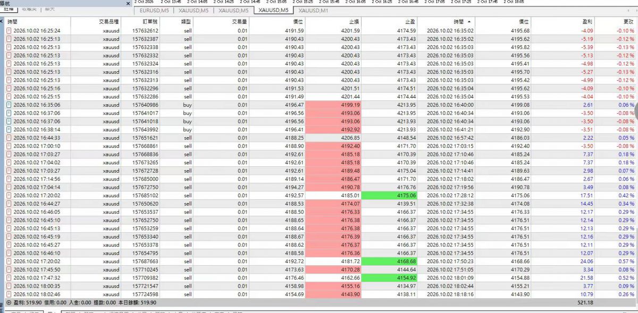Select the profit value 24.06

point(586,261)
